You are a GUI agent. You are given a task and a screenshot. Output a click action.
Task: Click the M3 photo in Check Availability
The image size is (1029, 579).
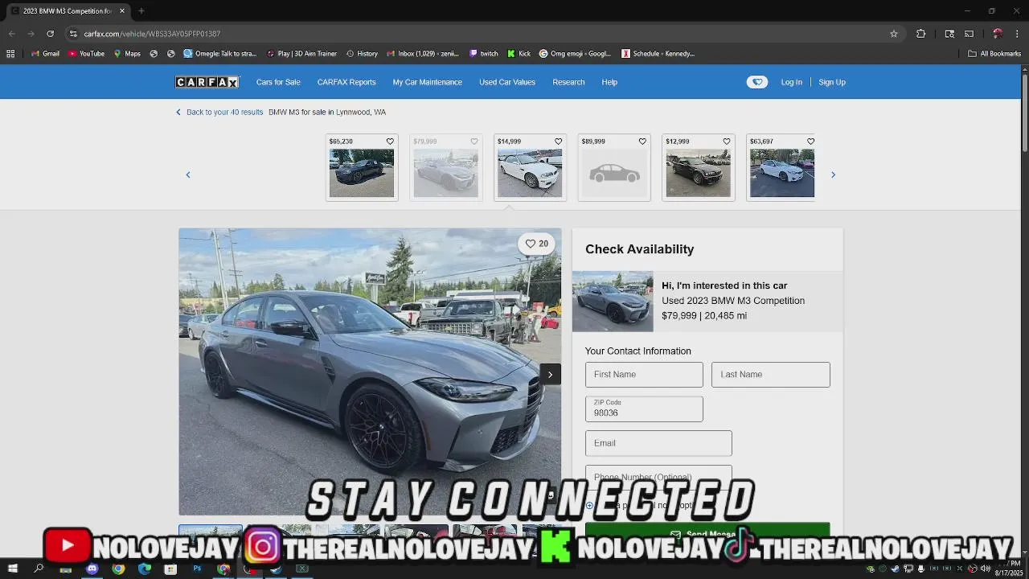613,302
